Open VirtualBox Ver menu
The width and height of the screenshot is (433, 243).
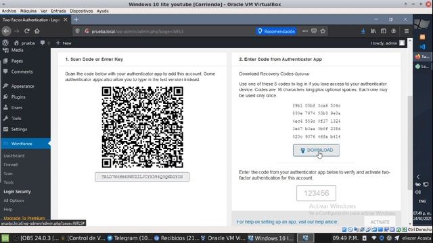coord(43,11)
